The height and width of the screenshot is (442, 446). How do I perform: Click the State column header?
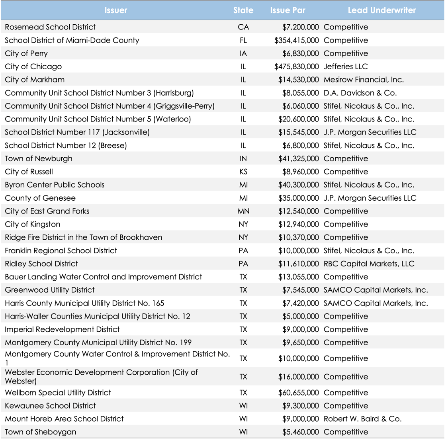tap(243, 11)
